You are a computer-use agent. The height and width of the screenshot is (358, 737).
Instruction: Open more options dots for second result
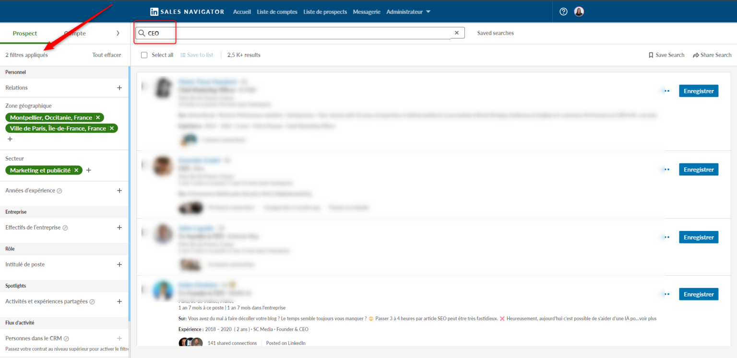[x=666, y=169]
